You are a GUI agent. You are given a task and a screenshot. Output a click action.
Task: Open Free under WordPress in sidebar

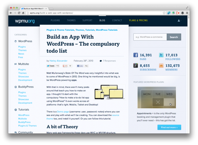pos(20,57)
